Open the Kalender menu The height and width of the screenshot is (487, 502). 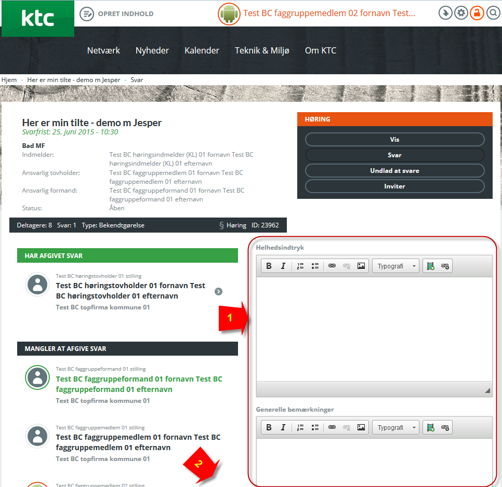click(202, 50)
